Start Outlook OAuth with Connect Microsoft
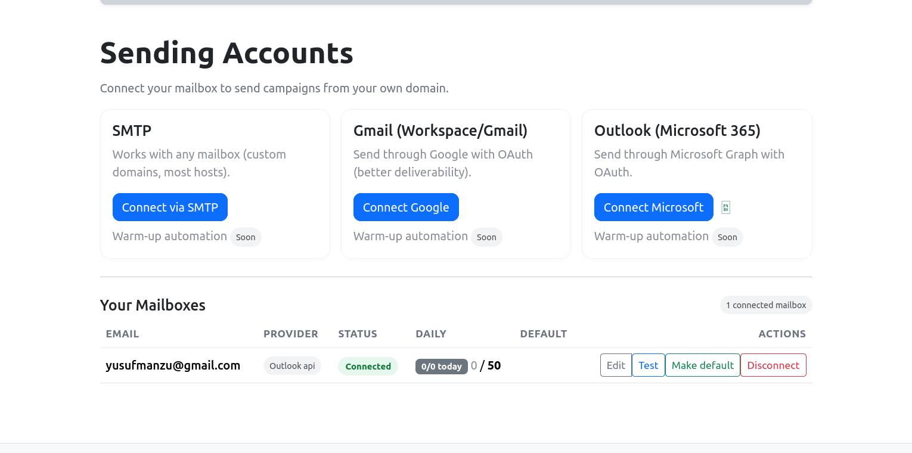 point(653,207)
